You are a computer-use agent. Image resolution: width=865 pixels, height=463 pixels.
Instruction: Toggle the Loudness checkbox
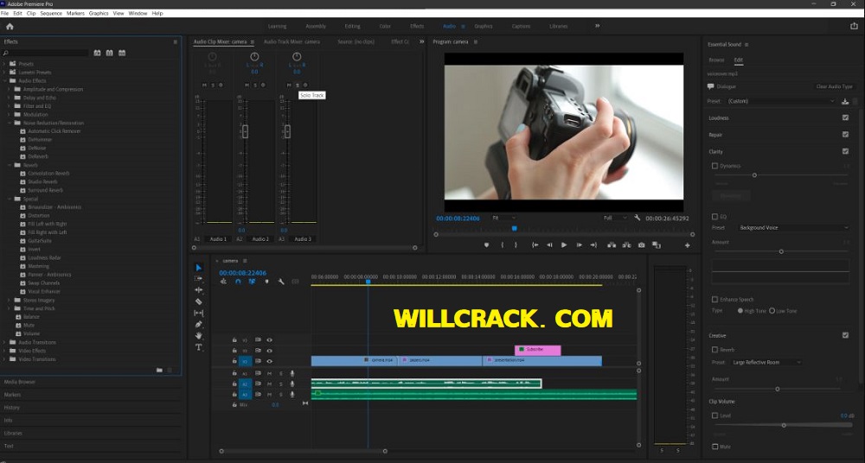click(845, 118)
